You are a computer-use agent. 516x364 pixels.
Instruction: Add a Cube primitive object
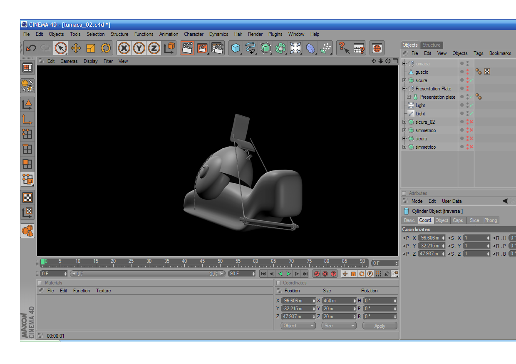pyautogui.click(x=236, y=48)
